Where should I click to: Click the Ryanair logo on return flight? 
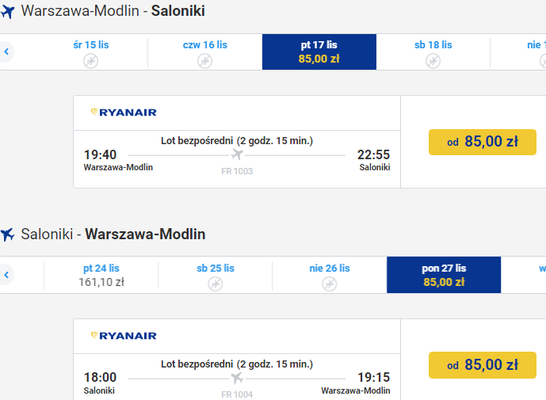tap(124, 336)
